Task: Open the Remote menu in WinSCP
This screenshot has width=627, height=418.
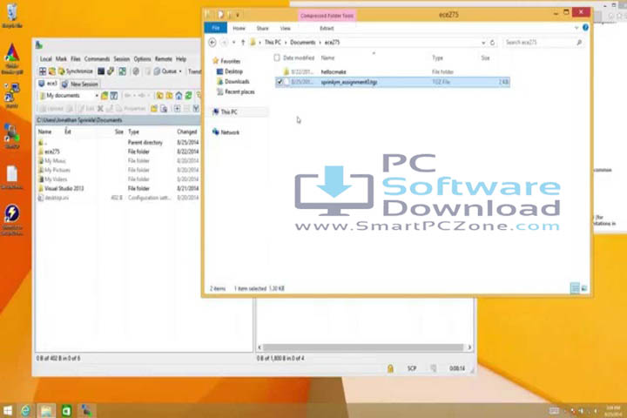Action: tap(164, 59)
